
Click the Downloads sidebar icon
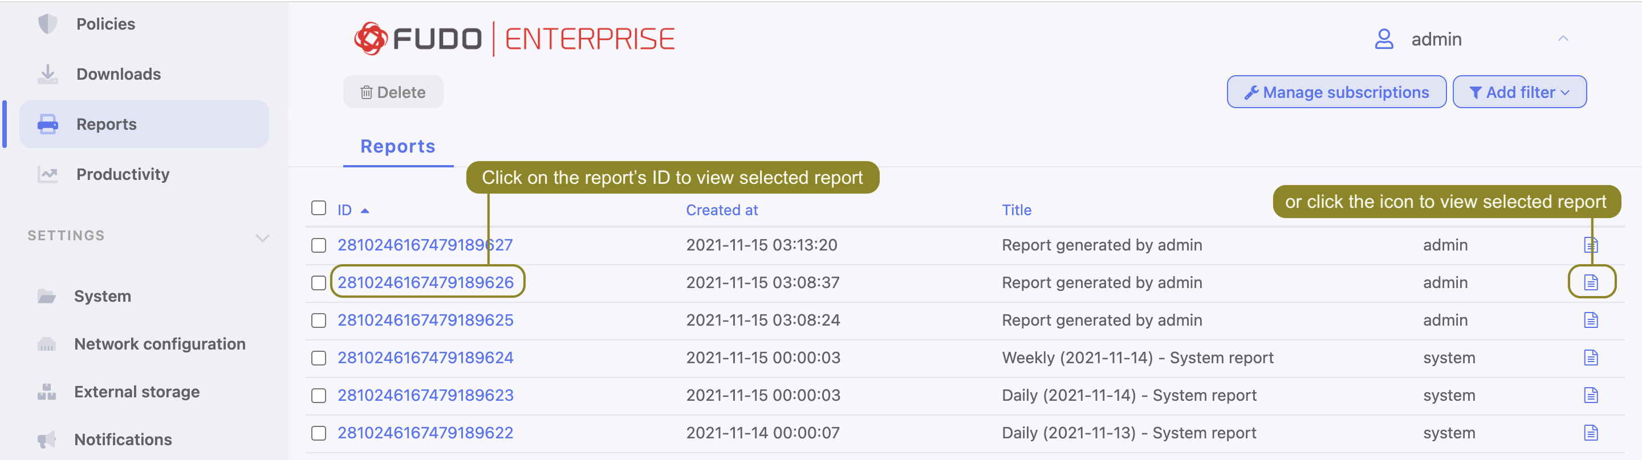click(47, 74)
